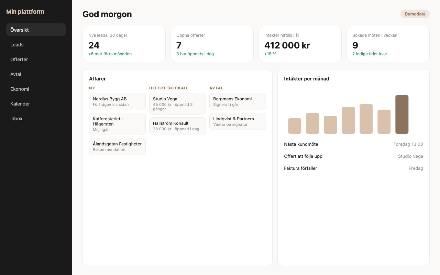
Task: Click the 2 lediga tider kvar text
Action: tap(370, 54)
